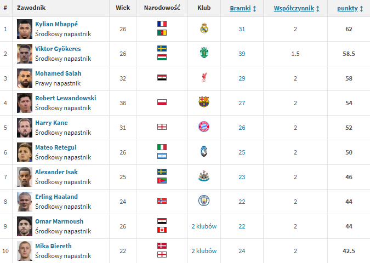Click the Norwegian flag beside Haaland

(x=162, y=201)
